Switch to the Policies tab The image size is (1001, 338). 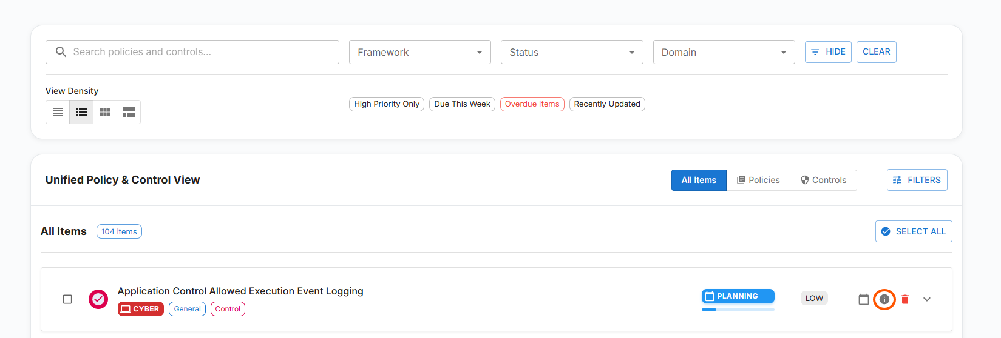coord(758,180)
